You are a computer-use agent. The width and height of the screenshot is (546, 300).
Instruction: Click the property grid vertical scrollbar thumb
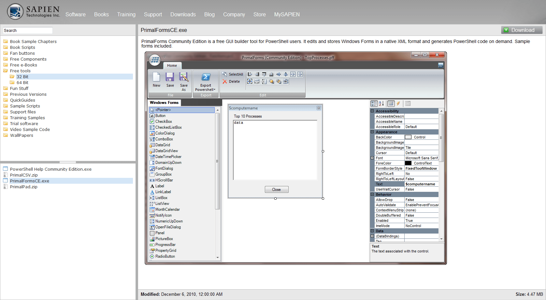click(x=441, y=137)
